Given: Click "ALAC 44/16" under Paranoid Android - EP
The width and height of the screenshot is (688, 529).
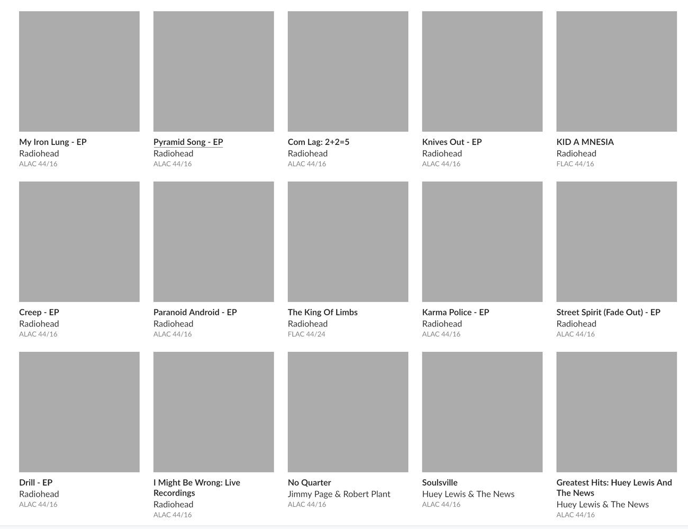Looking at the screenshot, I should coord(173,334).
